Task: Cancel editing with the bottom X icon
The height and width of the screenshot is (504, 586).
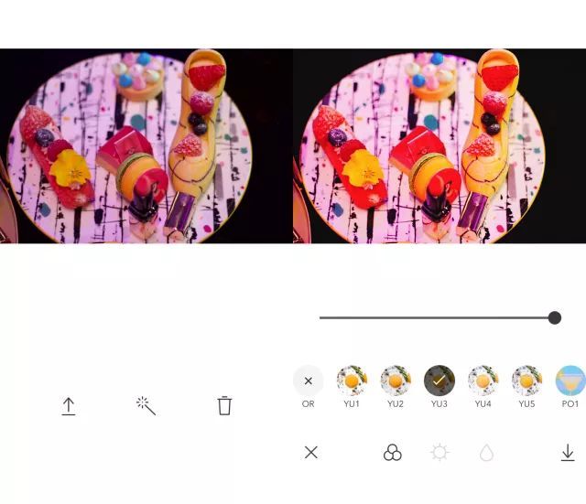Action: [x=311, y=453]
